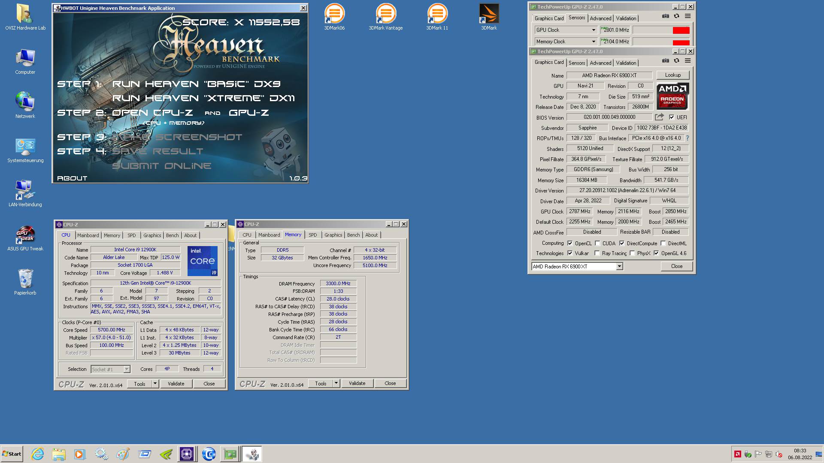Open the Bench tab in the right CPU-Z window
The height and width of the screenshot is (463, 824).
click(353, 235)
